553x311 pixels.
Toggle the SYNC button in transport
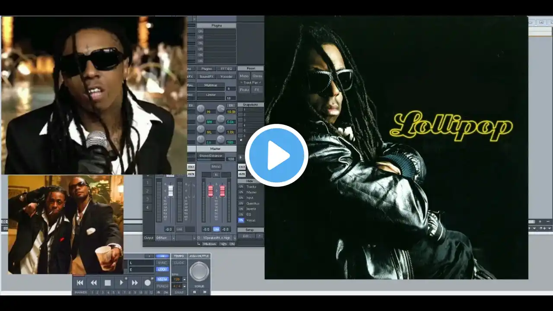(x=162, y=263)
